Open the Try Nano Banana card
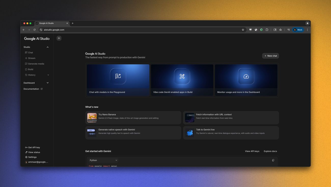This screenshot has width=331, height=187. 133,118
